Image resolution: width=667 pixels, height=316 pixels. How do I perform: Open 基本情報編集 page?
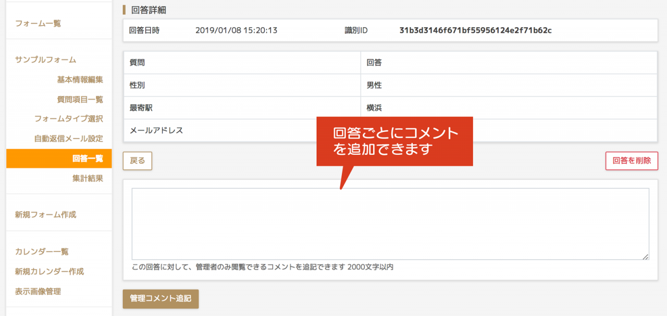80,80
